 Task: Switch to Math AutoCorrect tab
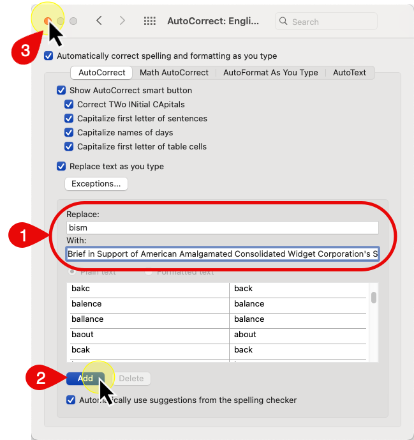174,73
